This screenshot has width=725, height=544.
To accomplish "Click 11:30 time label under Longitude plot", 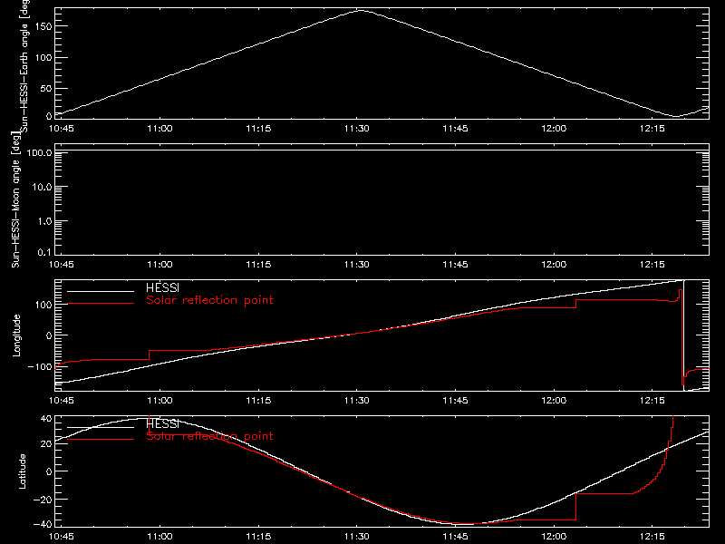I will (357, 401).
